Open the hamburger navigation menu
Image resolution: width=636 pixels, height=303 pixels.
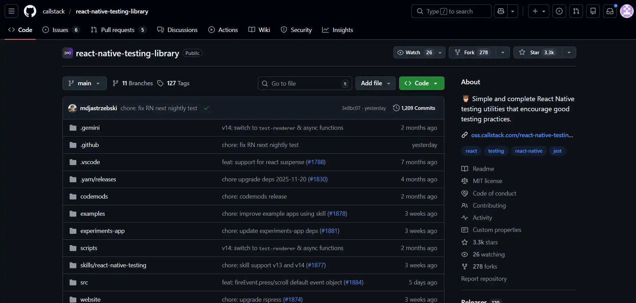click(x=11, y=11)
